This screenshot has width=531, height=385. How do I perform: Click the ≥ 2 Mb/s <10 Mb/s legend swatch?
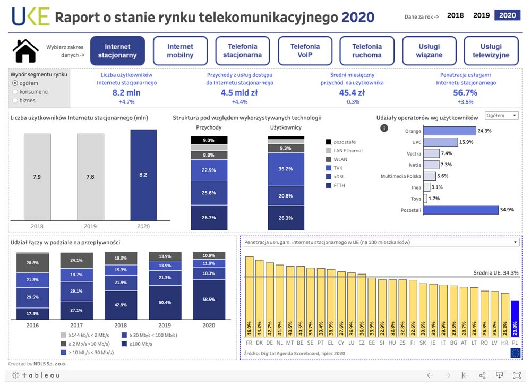[x=63, y=344]
